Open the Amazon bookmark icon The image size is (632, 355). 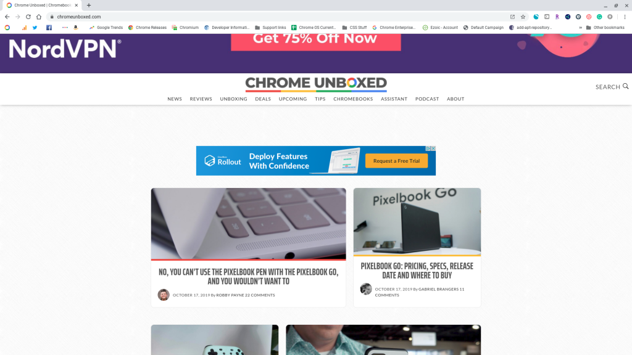pos(75,28)
